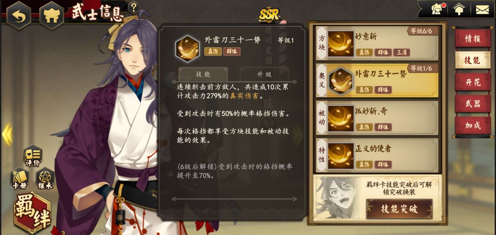496x235 pixels.
Task: Open the 情报 side tab
Action: tap(473, 39)
